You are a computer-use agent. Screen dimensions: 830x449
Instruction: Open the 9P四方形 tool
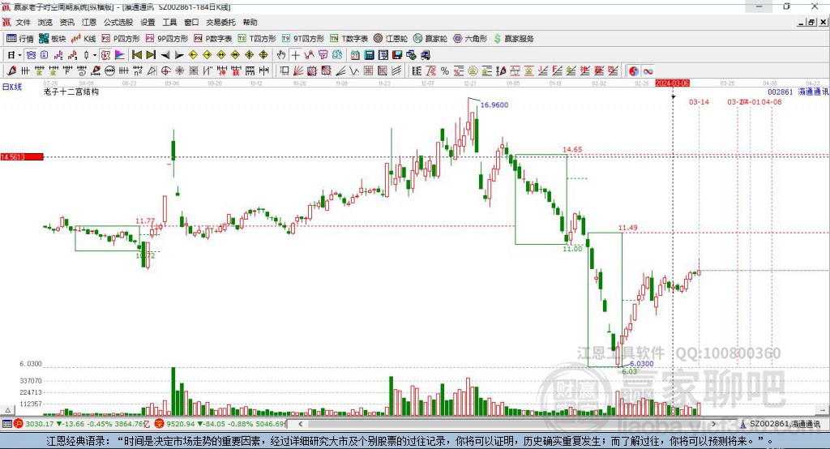tap(167, 39)
